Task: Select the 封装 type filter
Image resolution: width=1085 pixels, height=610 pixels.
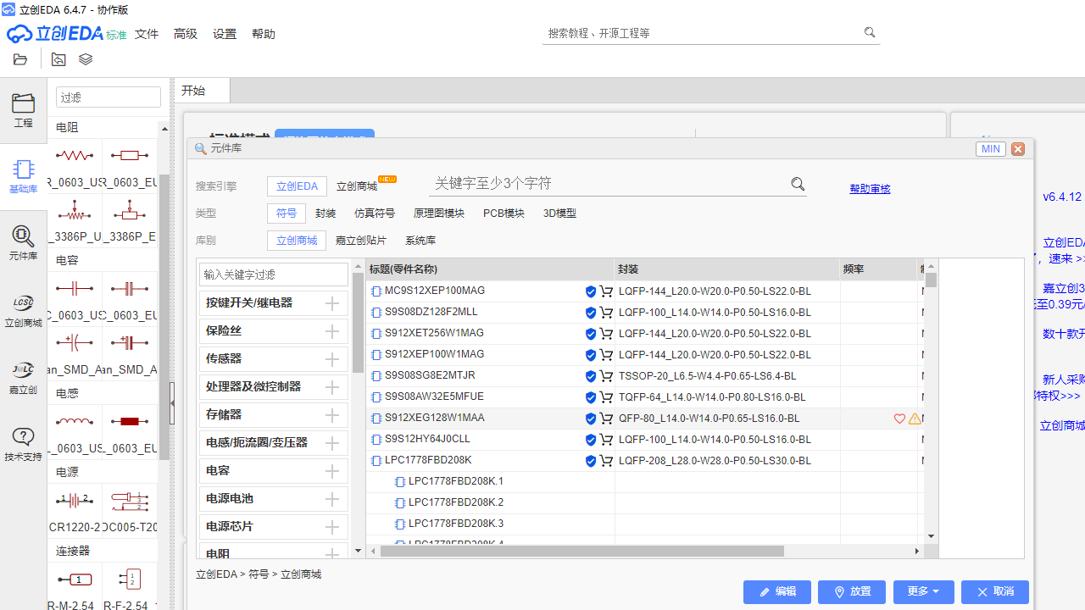Action: (325, 213)
